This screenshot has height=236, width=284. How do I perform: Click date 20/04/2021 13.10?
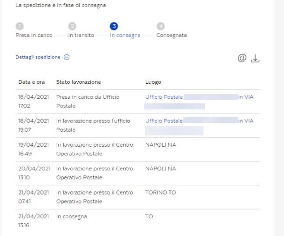tap(34, 173)
